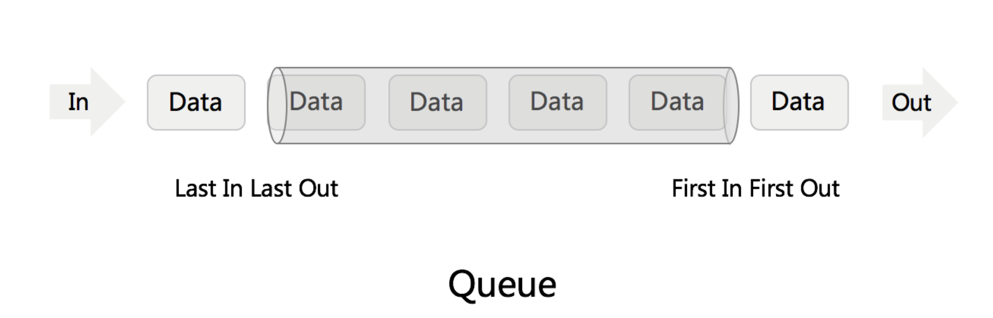The image size is (993, 318).
Task: Click tube gap between third and fourth inner Data boxes
Action: [618, 102]
